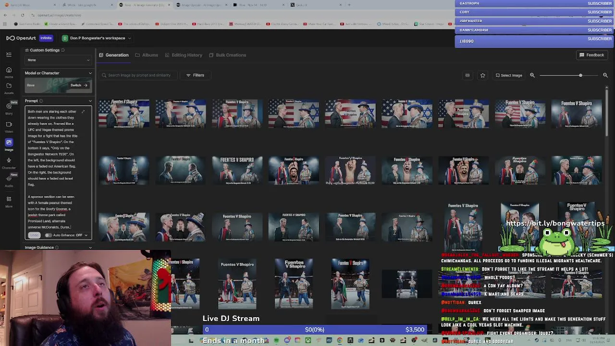Expand the prompt text box icon
The width and height of the screenshot is (615, 346).
83,111
